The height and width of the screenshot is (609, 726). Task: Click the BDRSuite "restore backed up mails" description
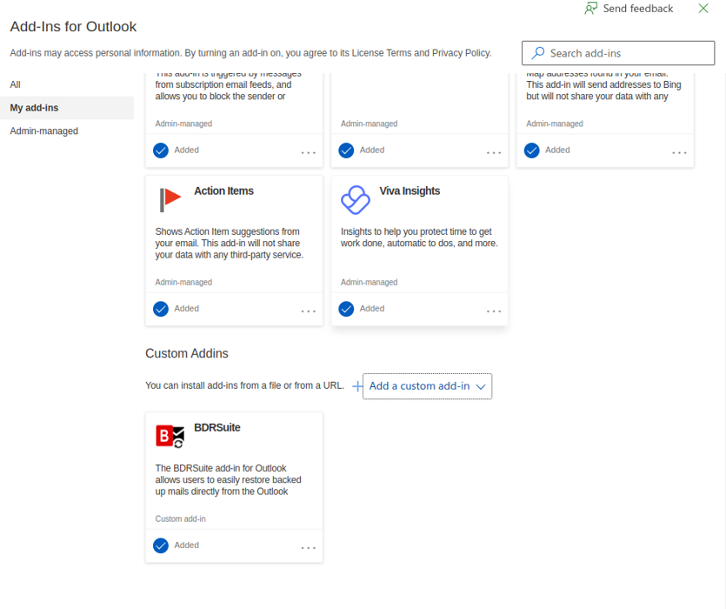pos(229,479)
